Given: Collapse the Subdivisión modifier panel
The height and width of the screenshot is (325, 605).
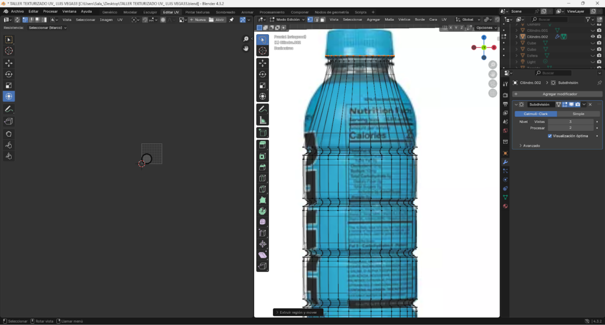Looking at the screenshot, I should click(x=516, y=104).
